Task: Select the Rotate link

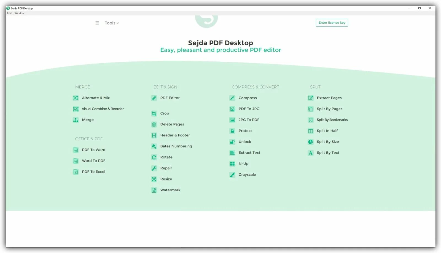Action: point(166,157)
